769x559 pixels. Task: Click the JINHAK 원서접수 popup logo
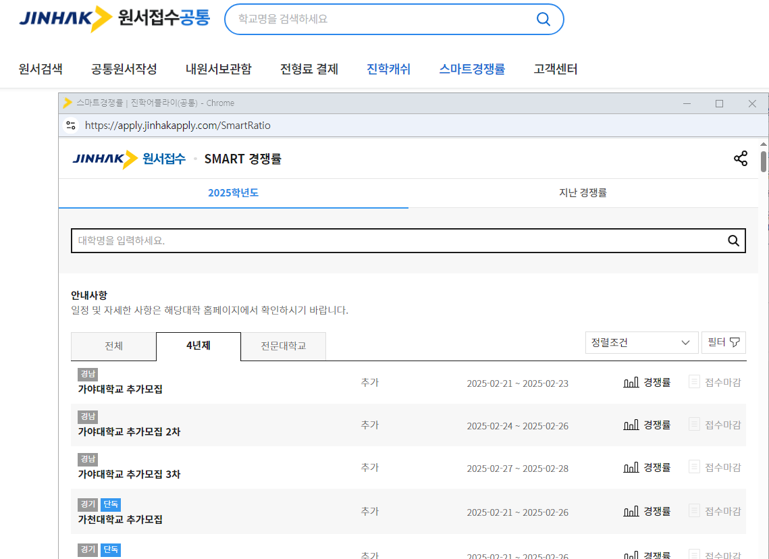tap(129, 159)
